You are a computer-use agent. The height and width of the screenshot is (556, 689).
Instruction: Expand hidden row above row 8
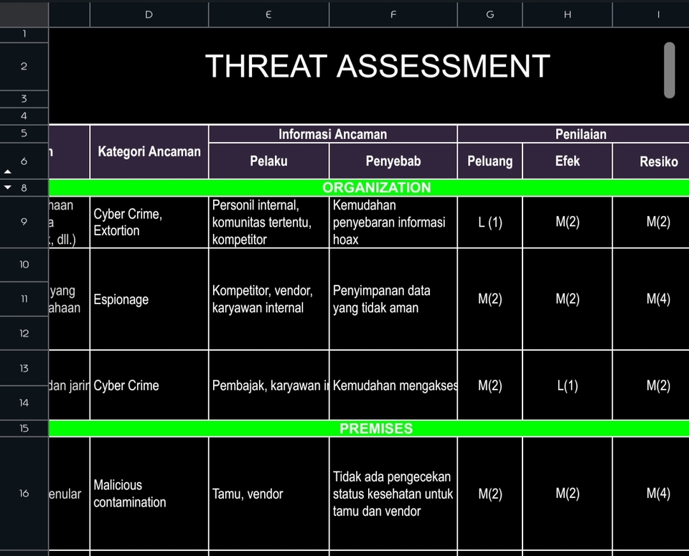7,187
